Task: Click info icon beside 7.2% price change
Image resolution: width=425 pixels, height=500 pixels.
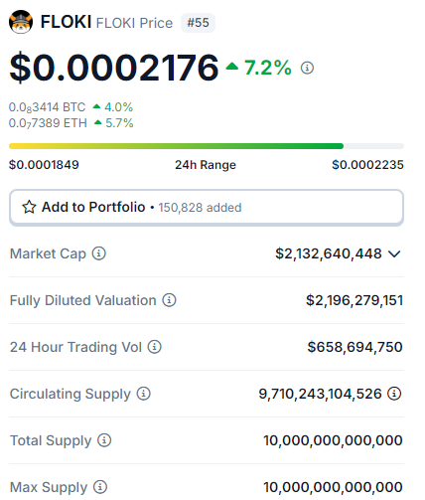Action: [x=307, y=68]
